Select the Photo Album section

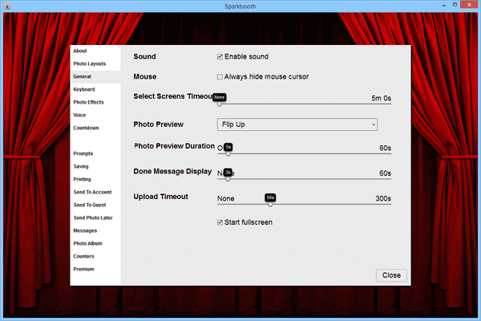(87, 243)
